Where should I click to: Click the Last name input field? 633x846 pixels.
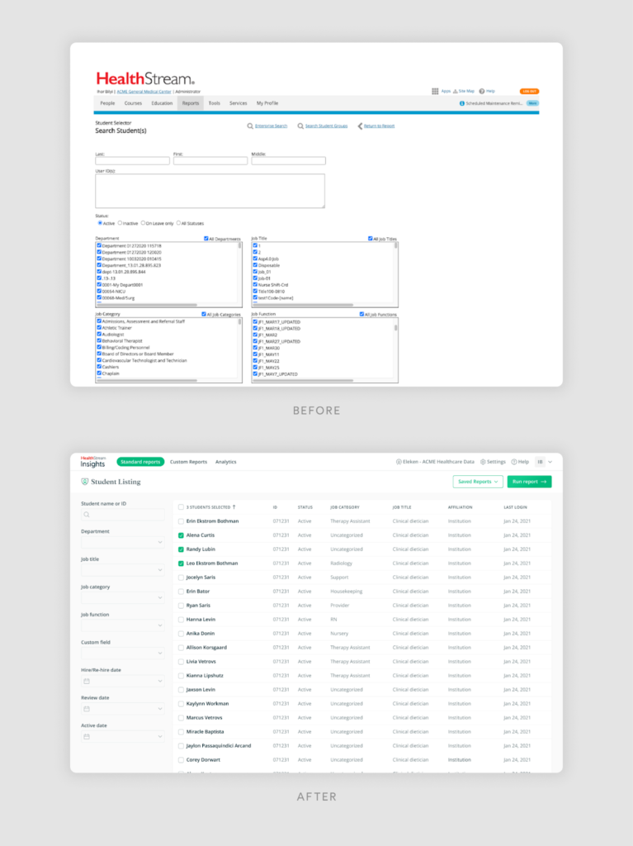pos(133,161)
